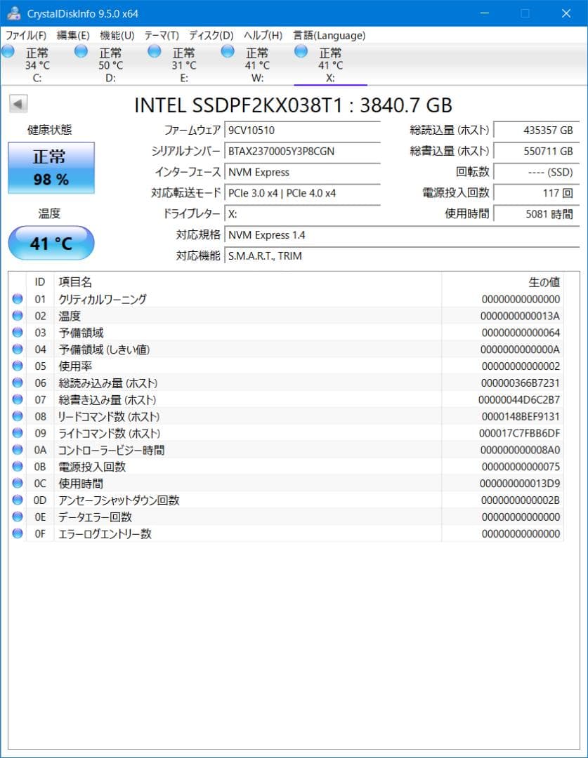Select the C: drive status icon
Screen dimensions: 588x758
[x=8, y=51]
